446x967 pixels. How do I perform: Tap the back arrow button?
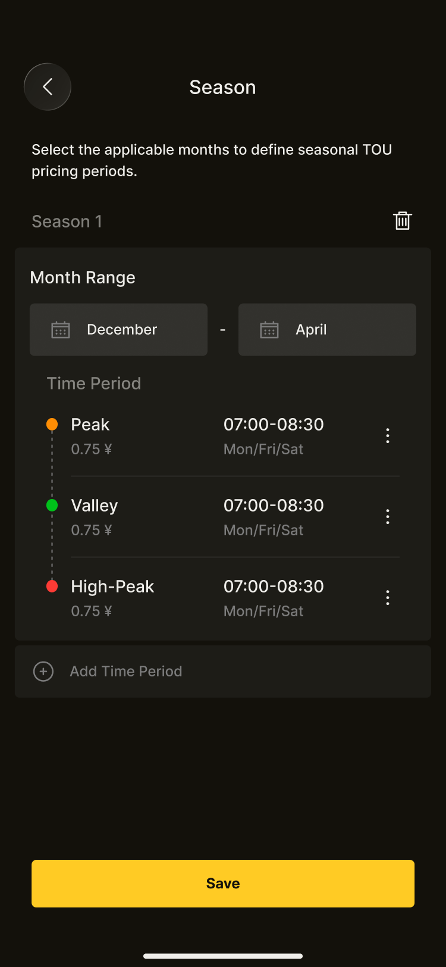pyautogui.click(x=48, y=87)
